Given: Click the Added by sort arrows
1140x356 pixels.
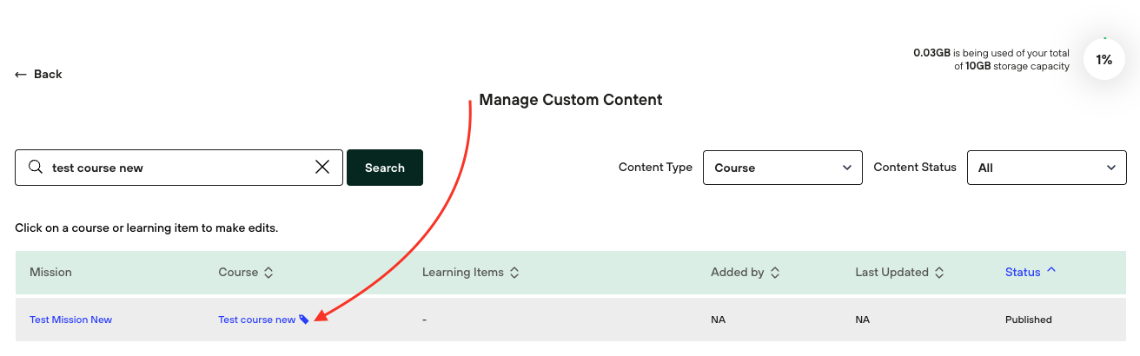Looking at the screenshot, I should point(775,273).
